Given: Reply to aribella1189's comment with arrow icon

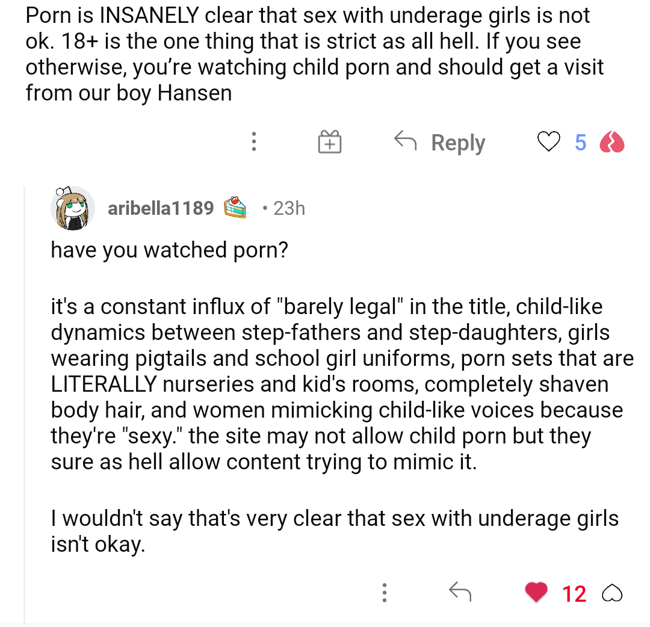Looking at the screenshot, I should click(460, 593).
